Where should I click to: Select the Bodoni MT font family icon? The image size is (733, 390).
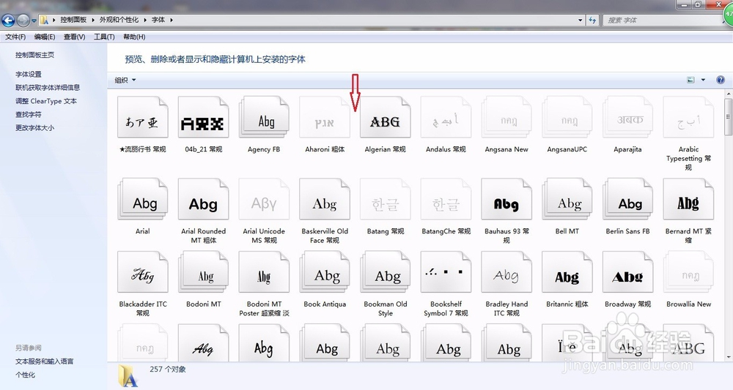tap(203, 272)
